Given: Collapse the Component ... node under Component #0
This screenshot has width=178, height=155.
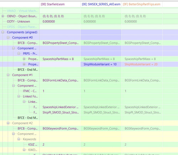Looking at the screenshot, I should coord(14,48).
